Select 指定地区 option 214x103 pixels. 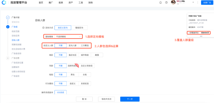pyautogui.click(x=73, y=55)
